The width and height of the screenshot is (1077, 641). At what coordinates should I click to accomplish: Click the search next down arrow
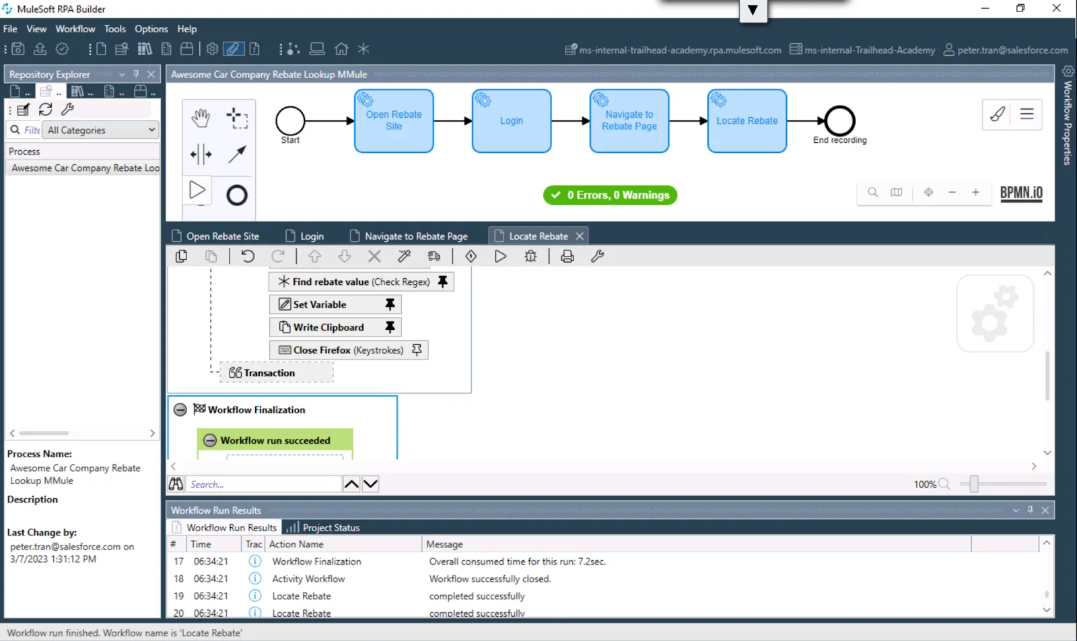(x=371, y=484)
